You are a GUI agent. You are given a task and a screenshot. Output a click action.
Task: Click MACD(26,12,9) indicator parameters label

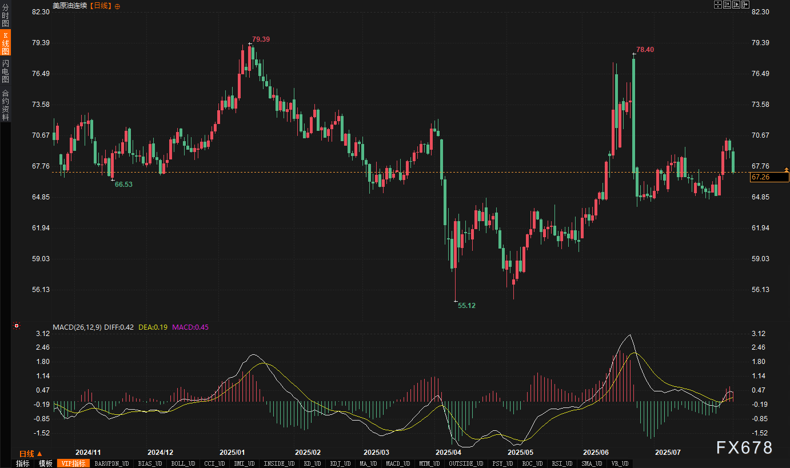[77, 327]
